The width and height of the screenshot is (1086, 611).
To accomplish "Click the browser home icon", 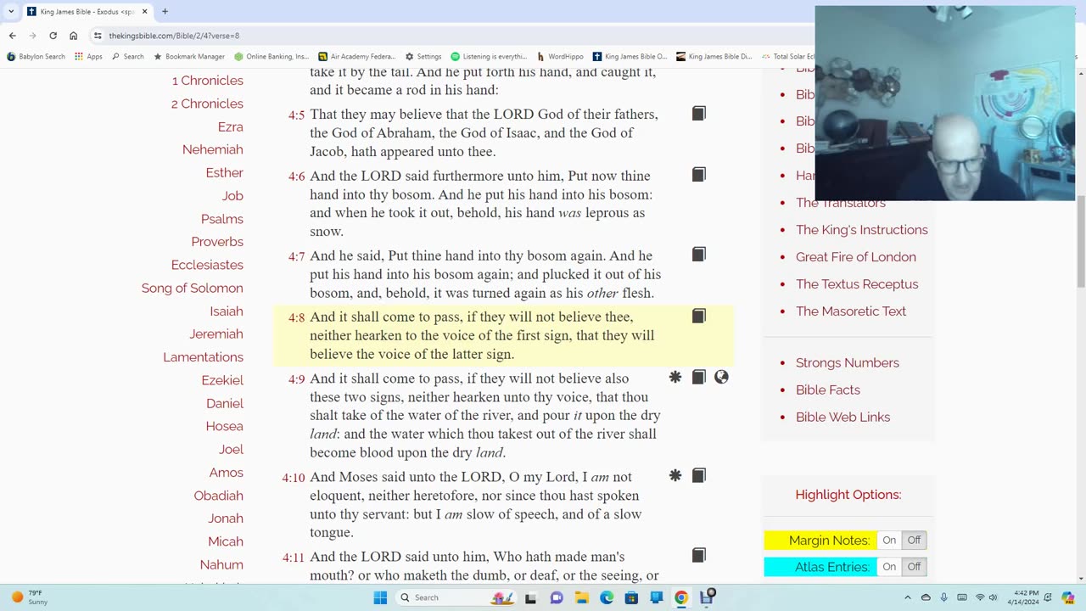I will pos(74,36).
